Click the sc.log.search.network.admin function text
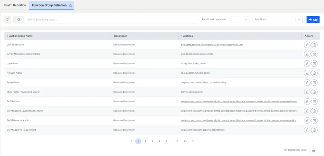 tap(195, 73)
